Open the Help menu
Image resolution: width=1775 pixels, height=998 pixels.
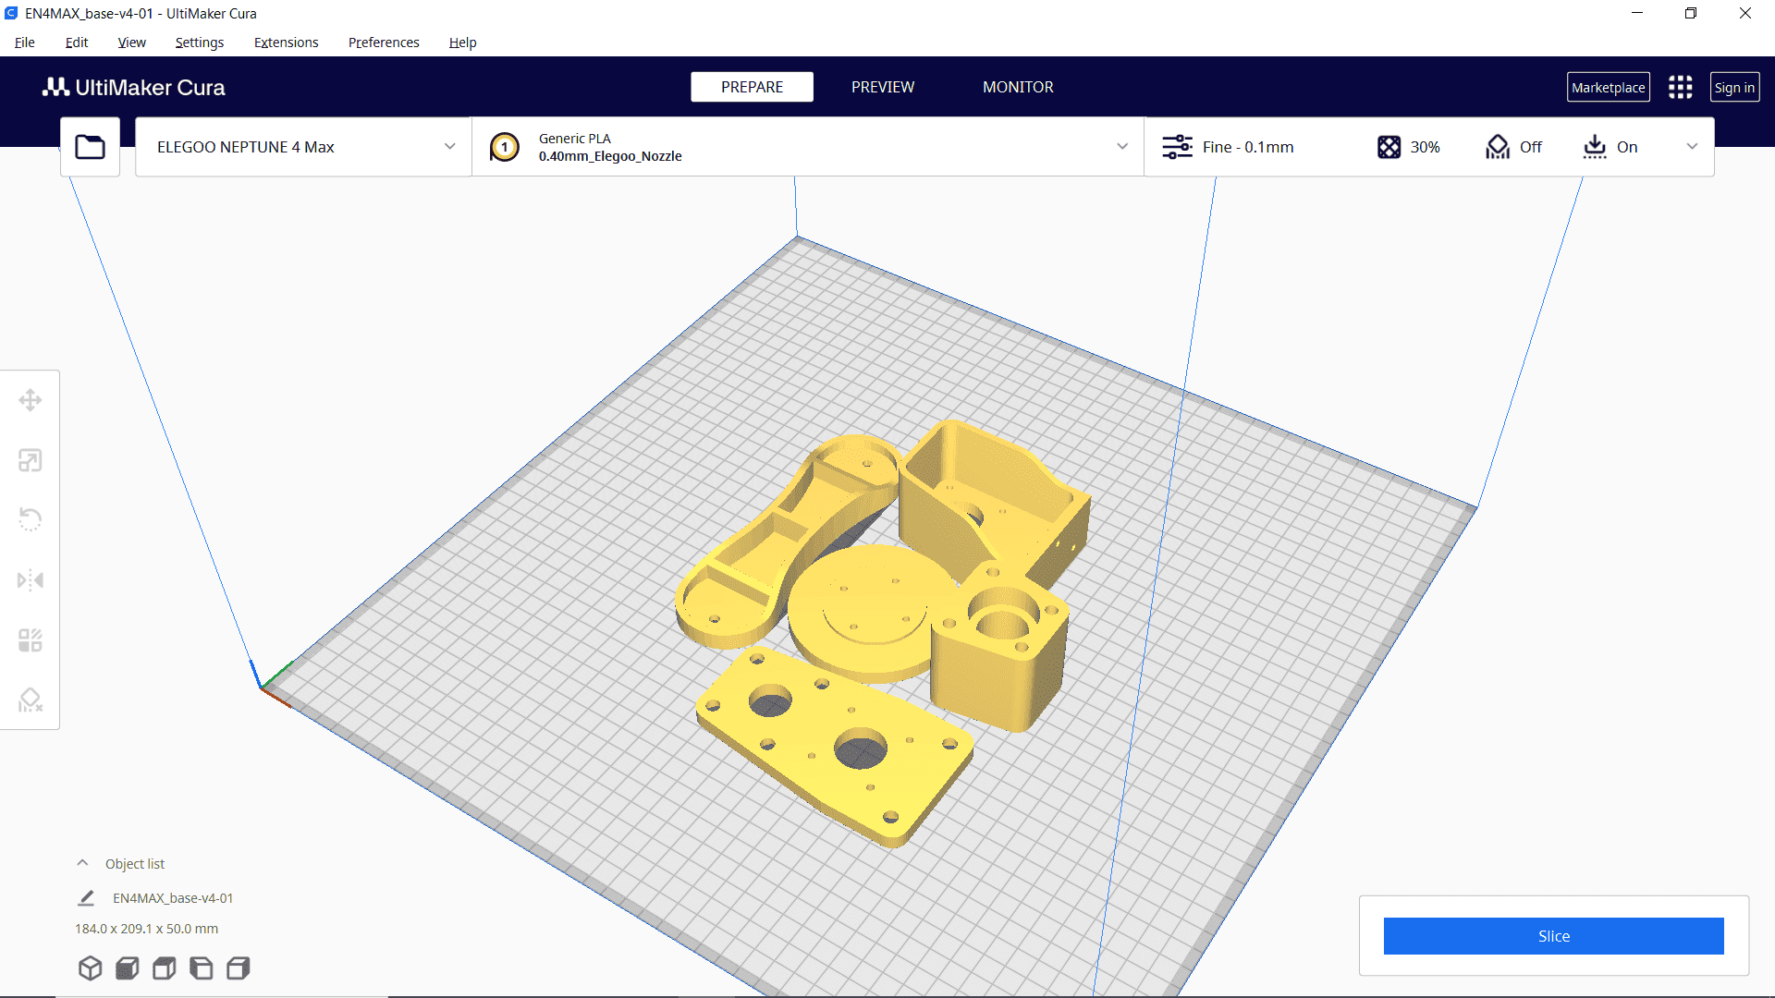(462, 43)
